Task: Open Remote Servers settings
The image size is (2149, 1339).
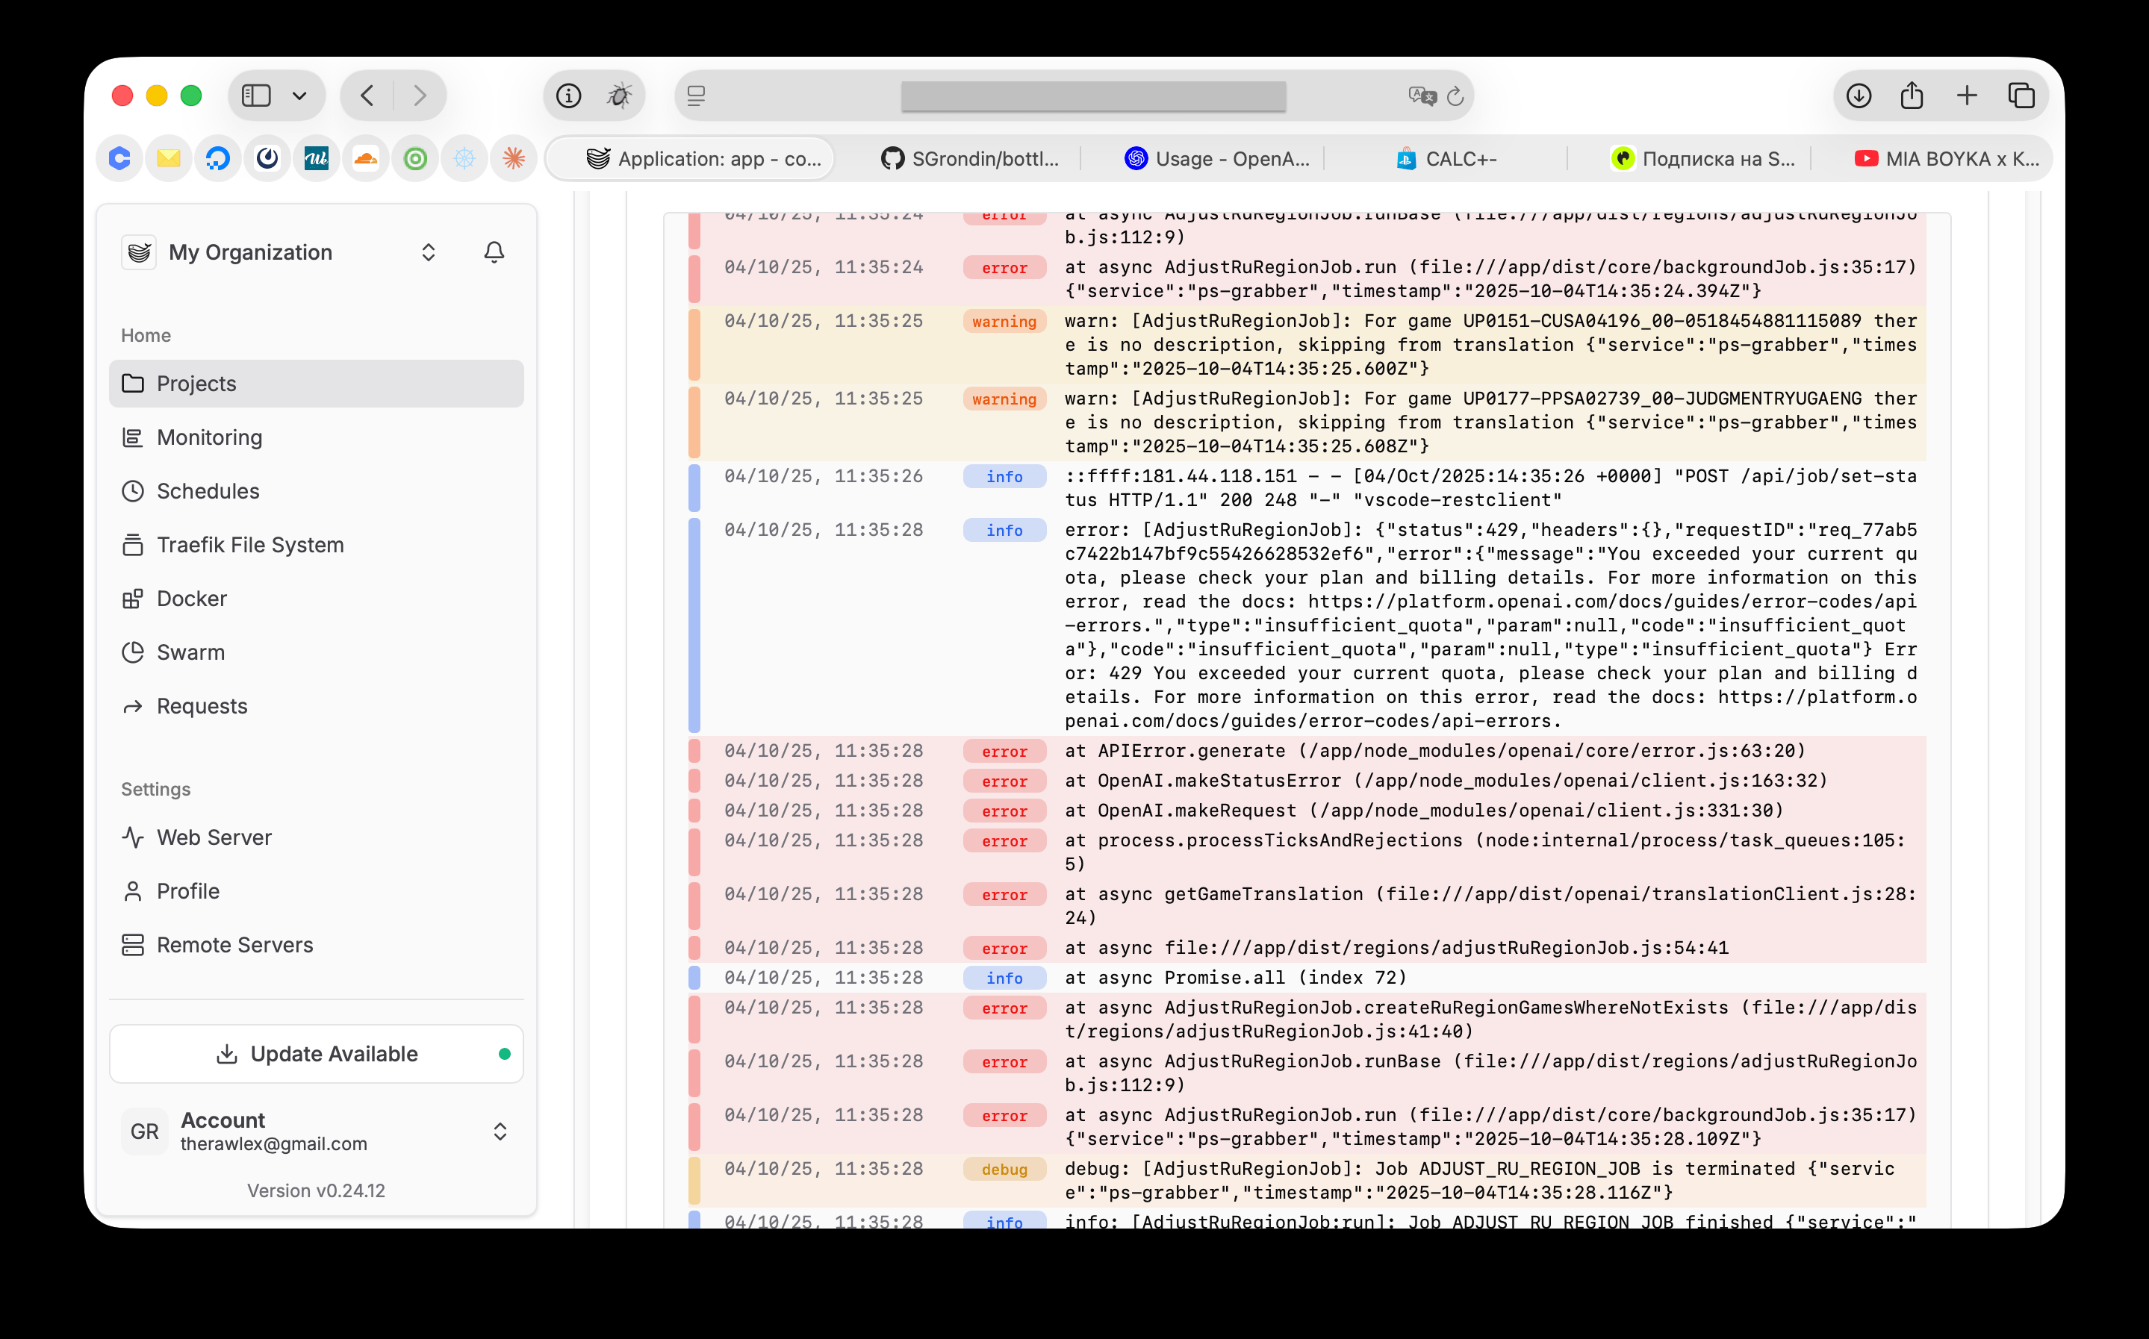Action: 234,945
